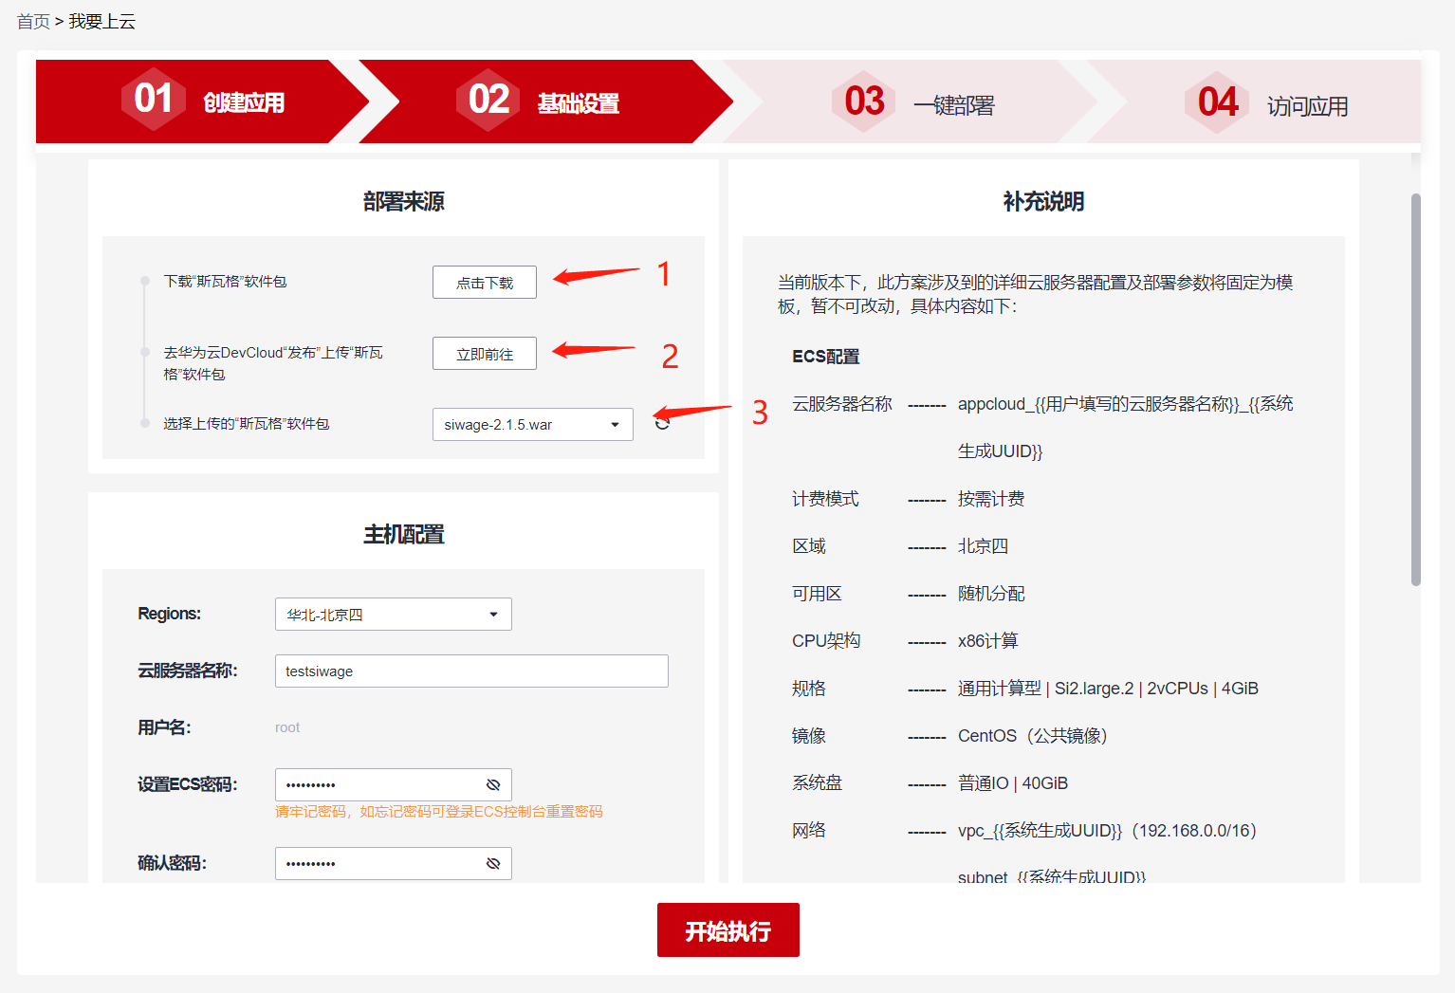Expand the Regions dropdown 华北-北京四
The width and height of the screenshot is (1455, 993).
(394, 614)
